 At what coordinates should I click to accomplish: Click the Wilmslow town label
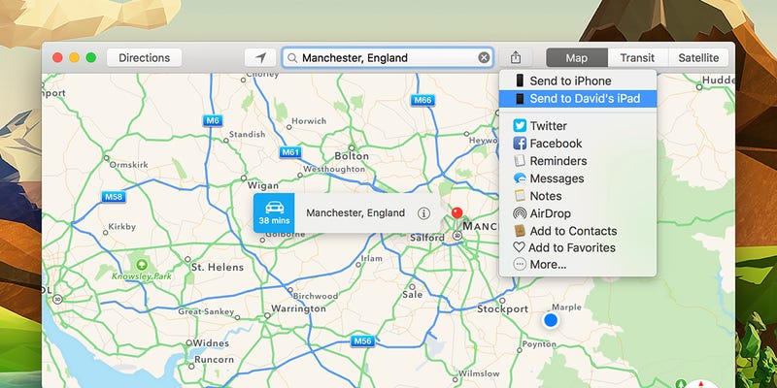click(479, 373)
